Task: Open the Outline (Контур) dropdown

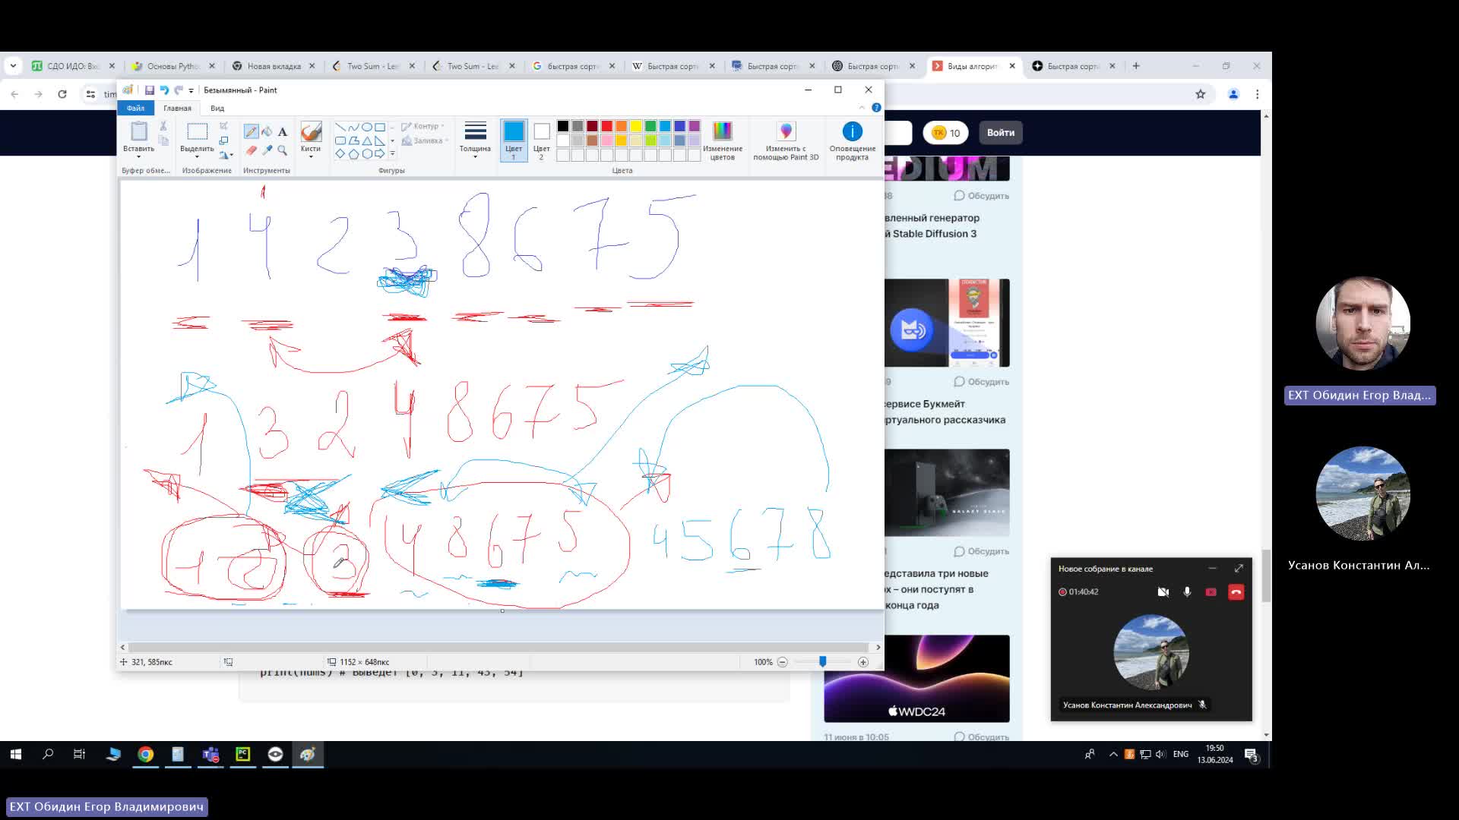Action: (x=423, y=127)
